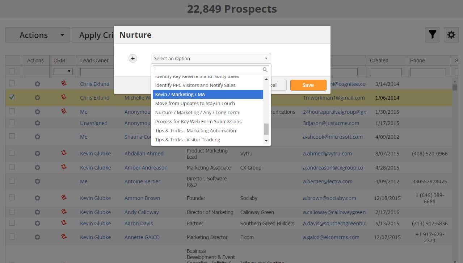Viewport: 463px width, 263px height.
Task: Focus the option search text box
Action: tap(211, 70)
